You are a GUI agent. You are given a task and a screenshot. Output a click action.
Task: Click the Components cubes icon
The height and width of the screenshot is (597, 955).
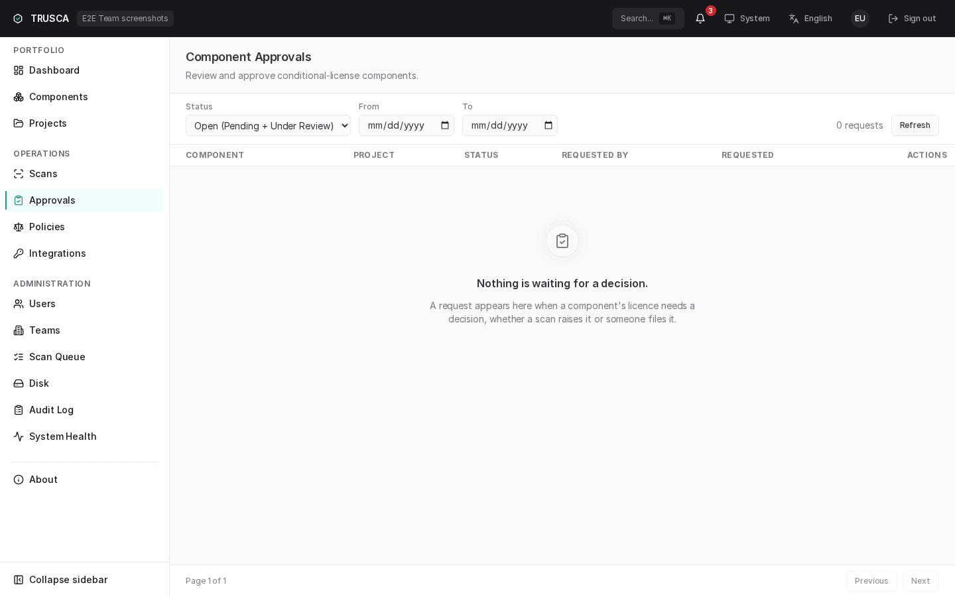(19, 97)
